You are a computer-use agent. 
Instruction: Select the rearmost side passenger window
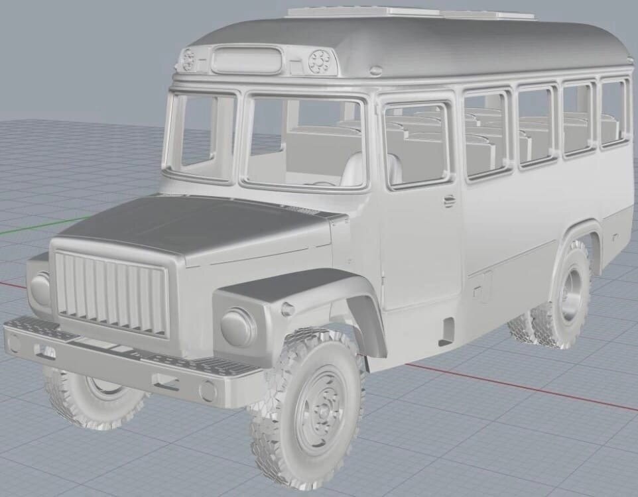[x=614, y=112]
